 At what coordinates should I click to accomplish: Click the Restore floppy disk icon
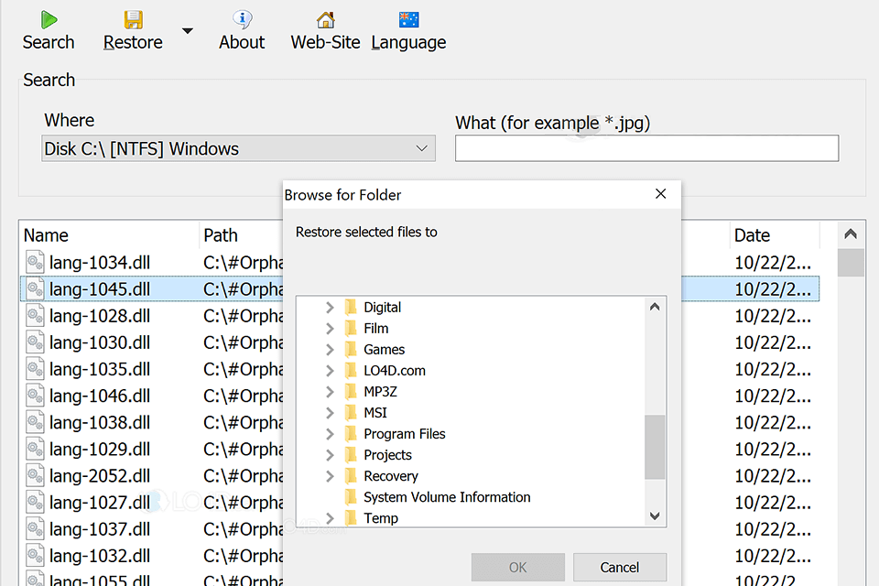click(133, 19)
